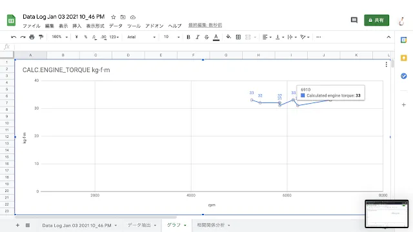This screenshot has width=413, height=232.
Task: Open the 100% zoom dropdown
Action: [x=60, y=37]
